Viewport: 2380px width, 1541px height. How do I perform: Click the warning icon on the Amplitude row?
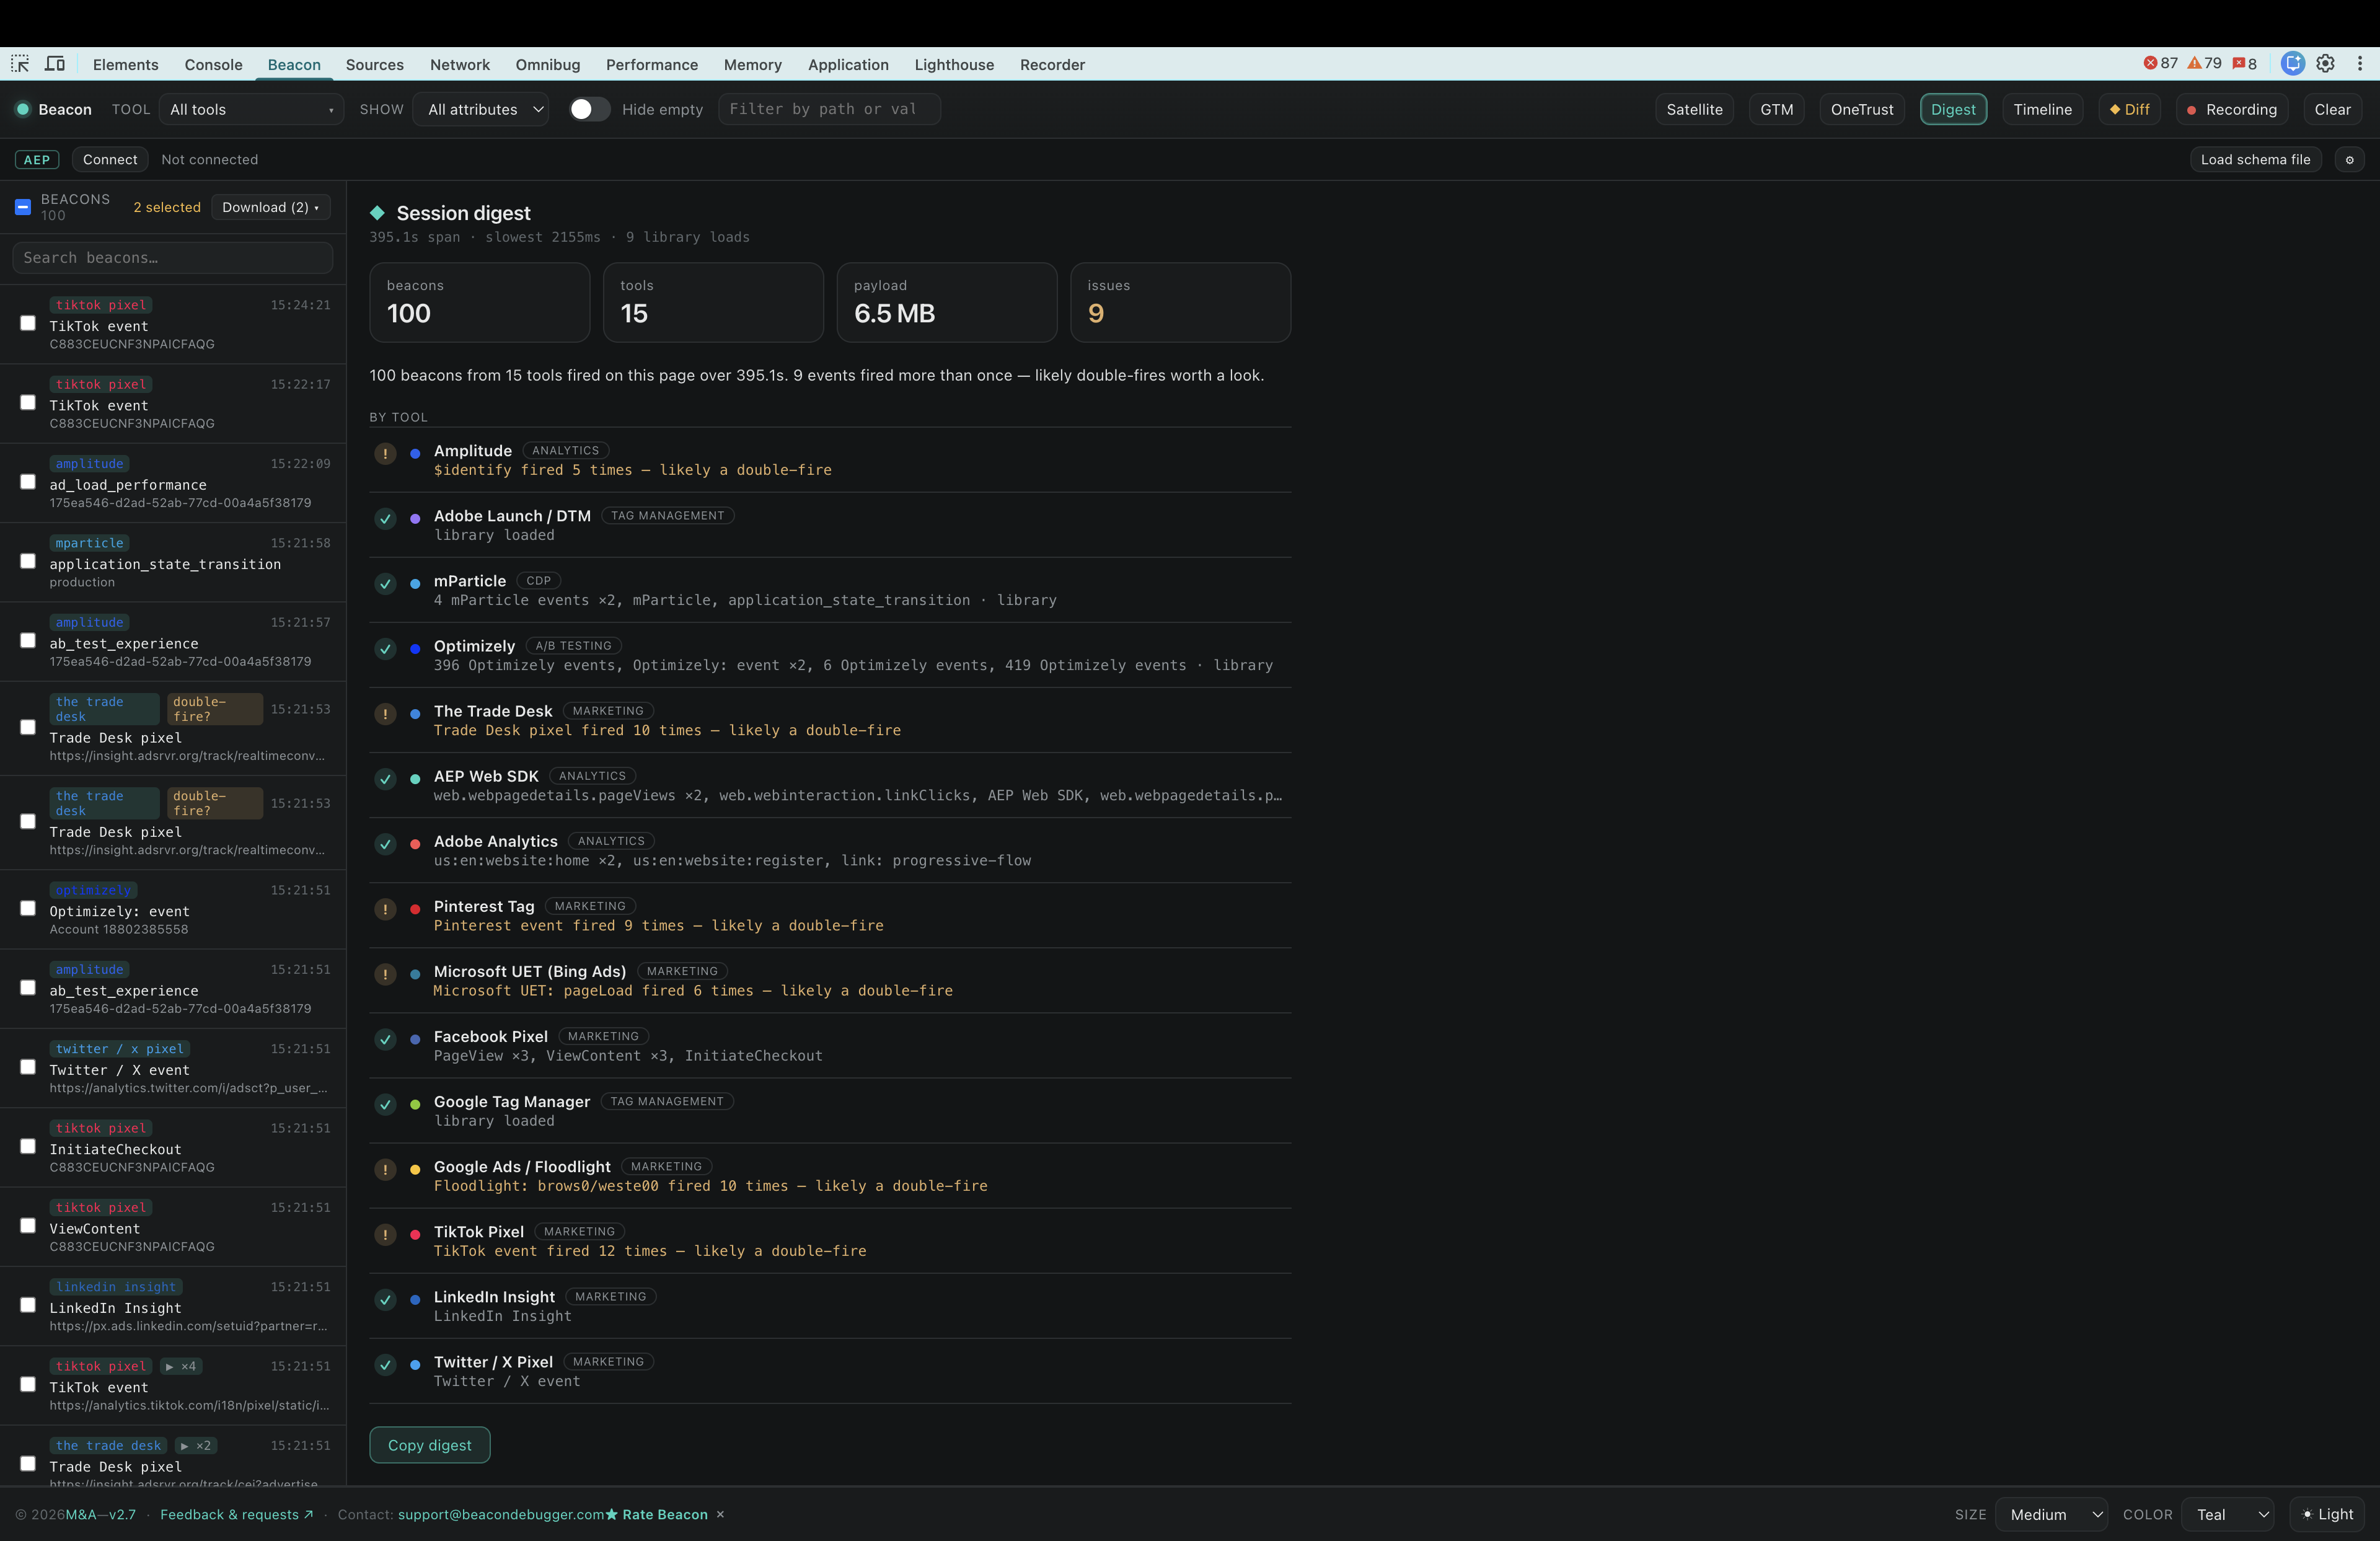pos(385,454)
